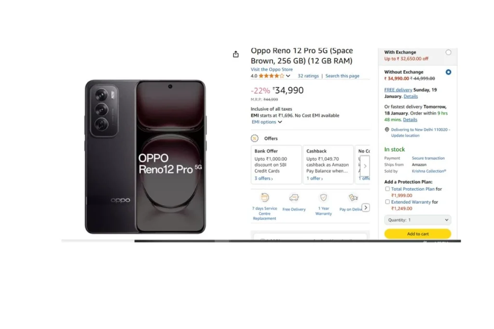494x329 pixels.
Task: Click the OPPO Reno12 Pro product image
Action: click(x=145, y=157)
